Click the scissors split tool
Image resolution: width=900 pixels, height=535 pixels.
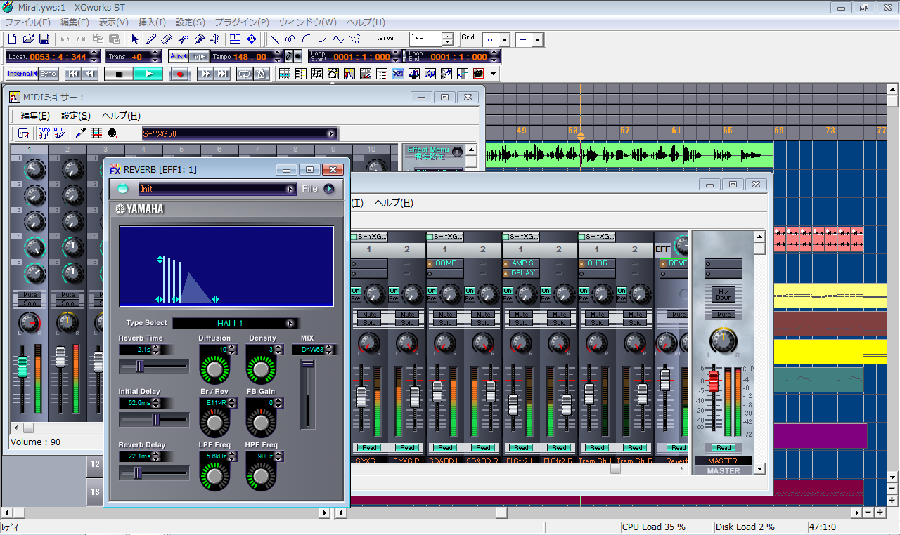click(x=183, y=39)
